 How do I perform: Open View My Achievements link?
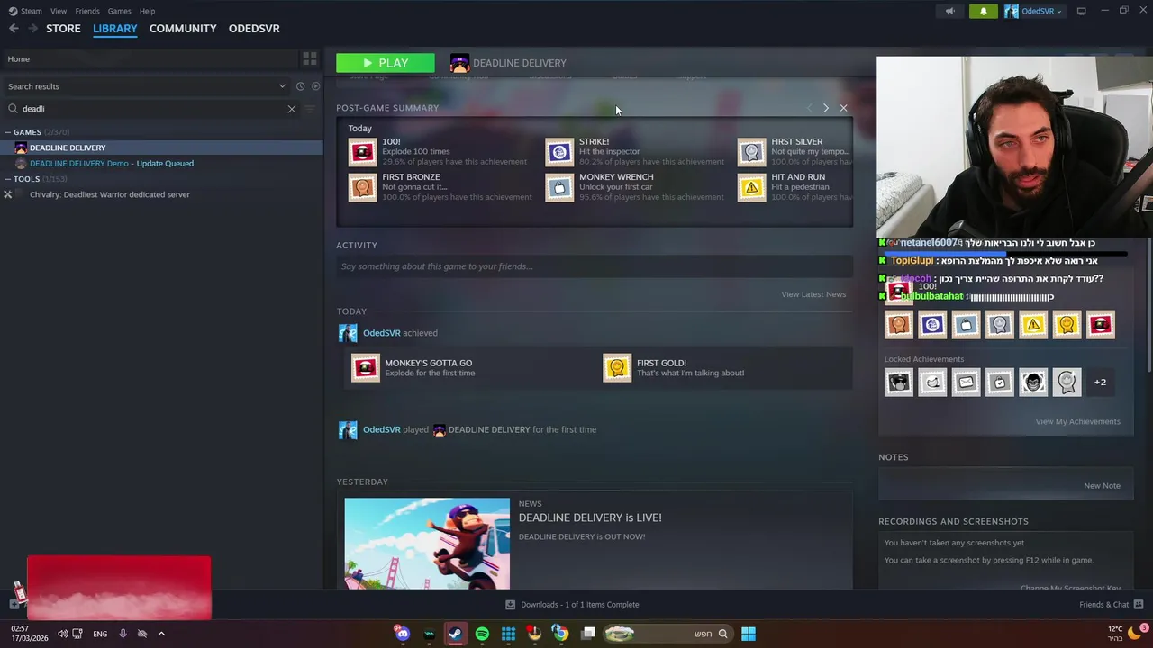tap(1077, 421)
